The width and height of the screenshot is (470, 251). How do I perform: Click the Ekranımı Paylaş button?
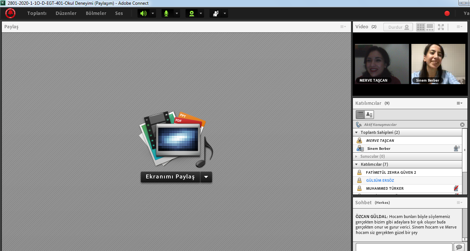[x=170, y=177]
